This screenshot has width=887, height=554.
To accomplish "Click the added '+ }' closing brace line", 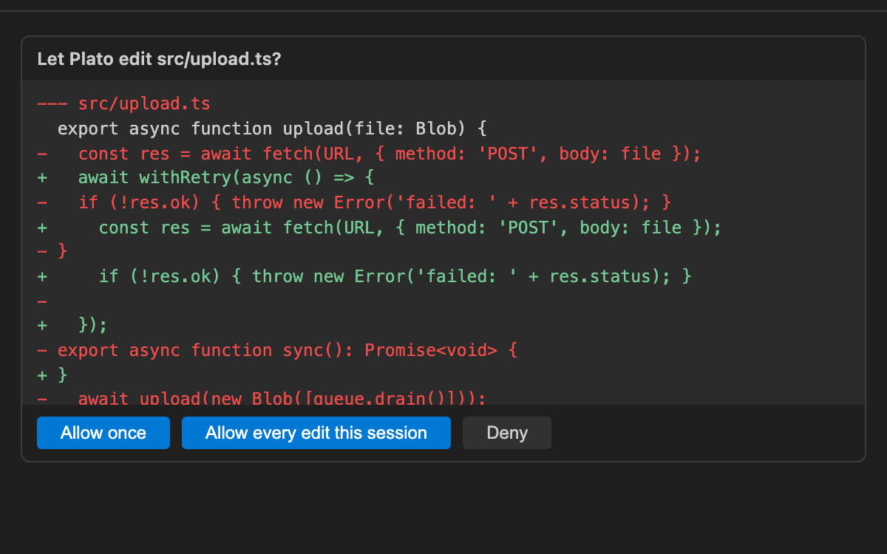I will point(52,375).
